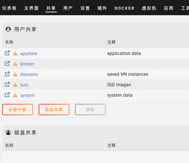Click the user icon in 用户共享 header
189x163 pixels.
(8, 29)
